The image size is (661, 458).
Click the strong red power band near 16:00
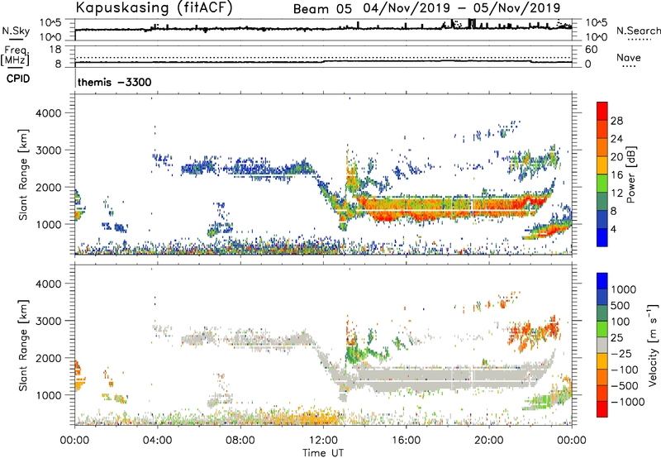[x=405, y=209]
